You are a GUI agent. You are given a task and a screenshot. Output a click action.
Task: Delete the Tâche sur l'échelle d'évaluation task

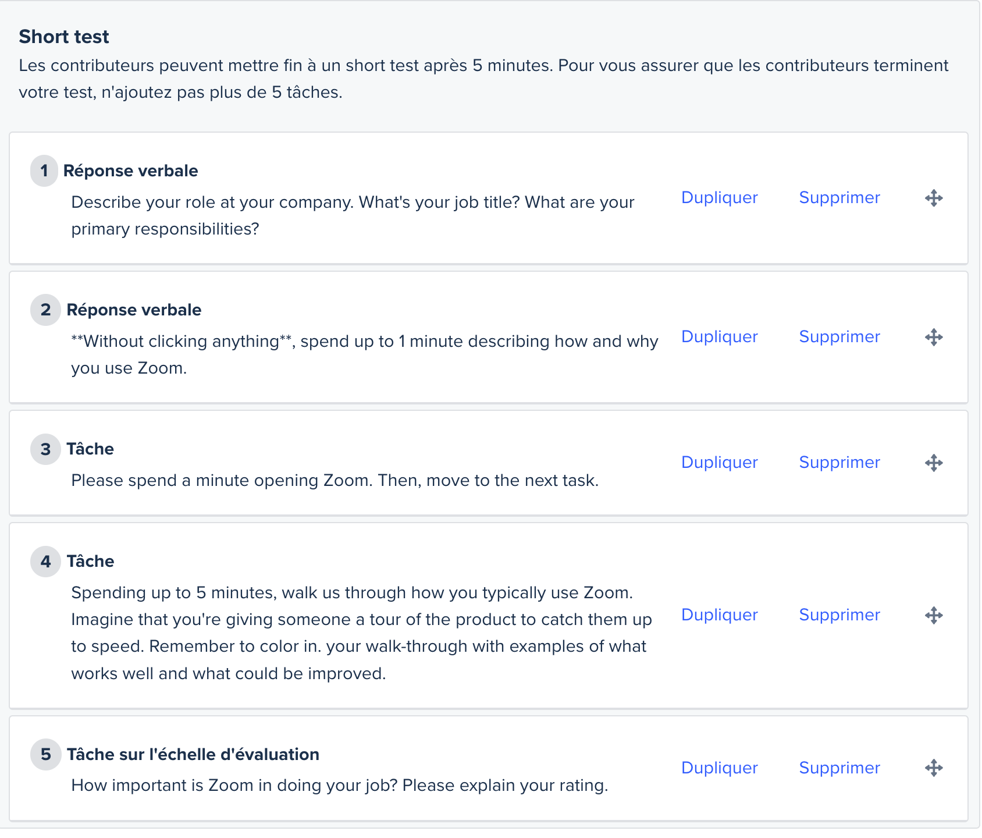[x=839, y=768]
